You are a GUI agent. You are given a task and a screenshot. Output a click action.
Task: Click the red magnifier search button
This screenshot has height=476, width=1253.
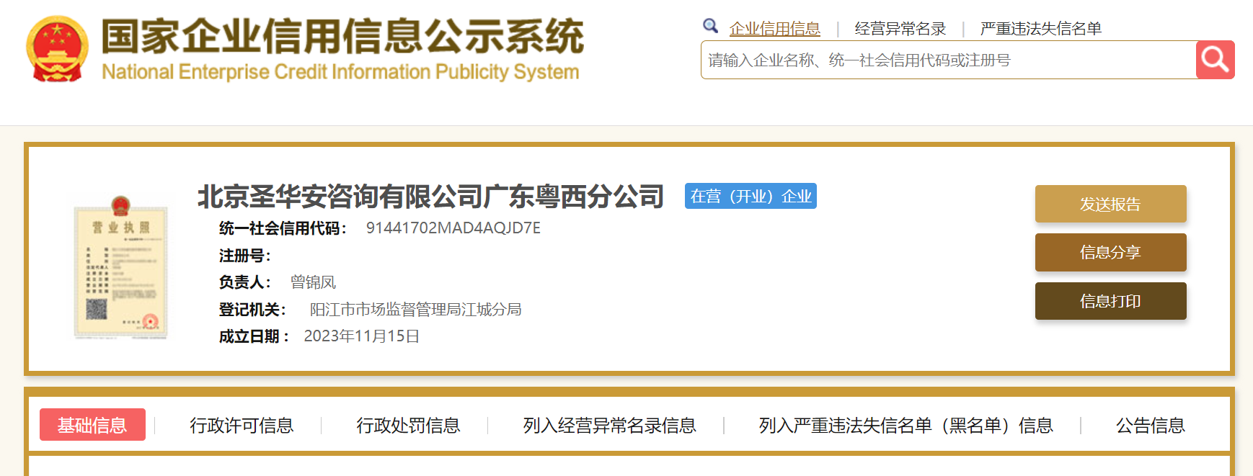[1216, 60]
